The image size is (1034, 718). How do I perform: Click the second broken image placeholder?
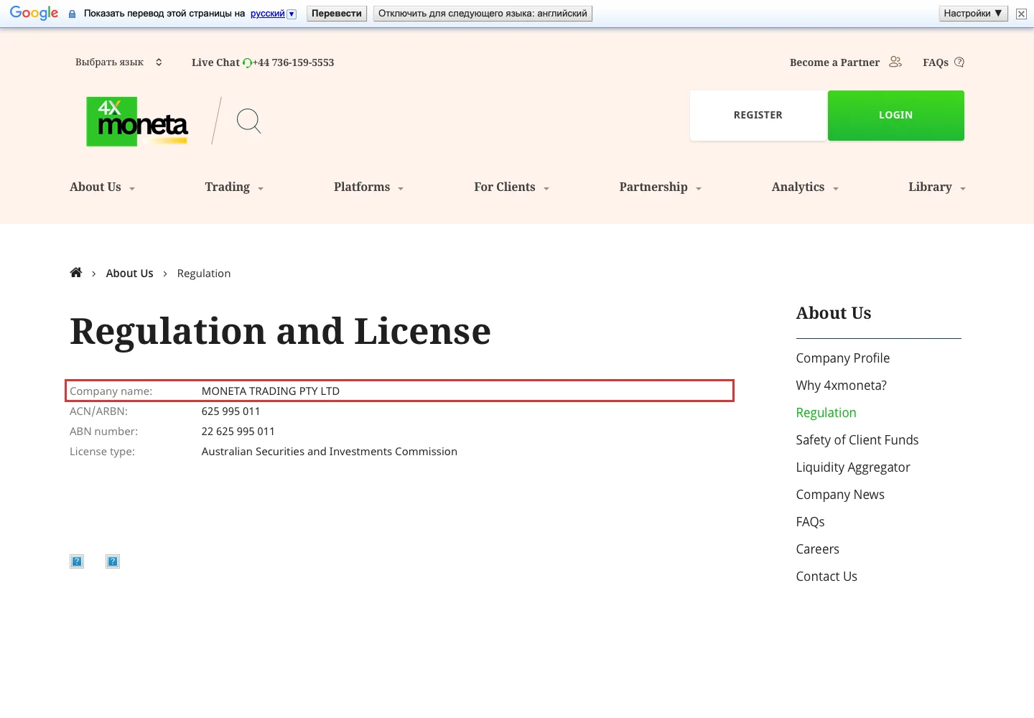coord(113,561)
